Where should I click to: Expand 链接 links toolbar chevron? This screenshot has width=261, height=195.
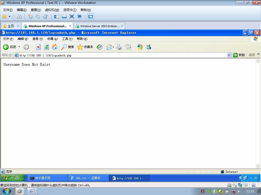point(258,54)
